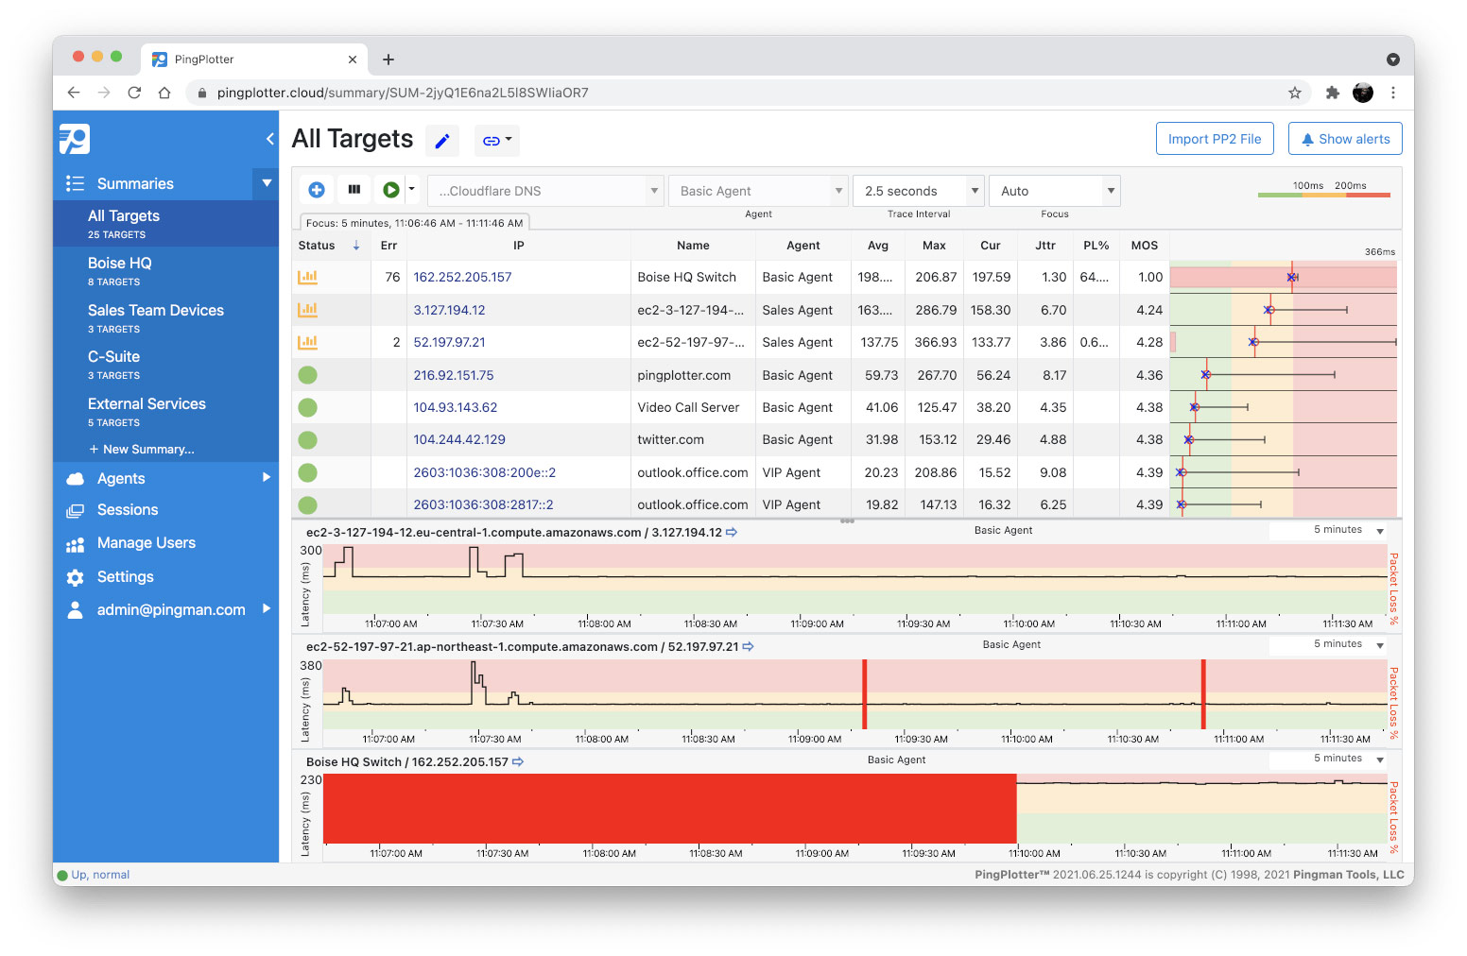Click the user icon next to admin@pingman.com
The image size is (1467, 956).
[x=75, y=610]
